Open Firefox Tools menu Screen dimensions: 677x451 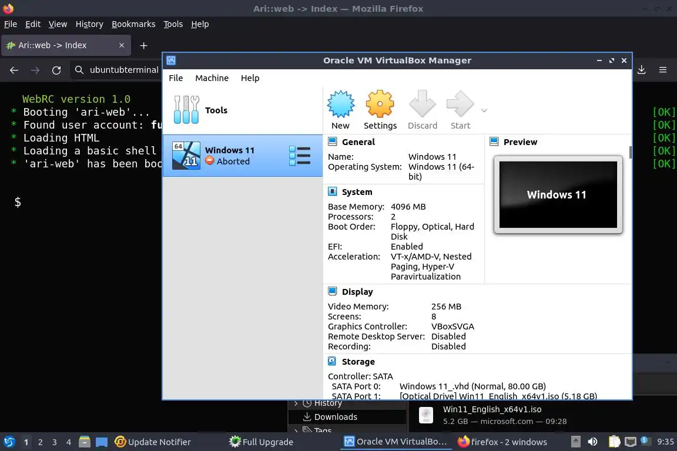coord(173,24)
